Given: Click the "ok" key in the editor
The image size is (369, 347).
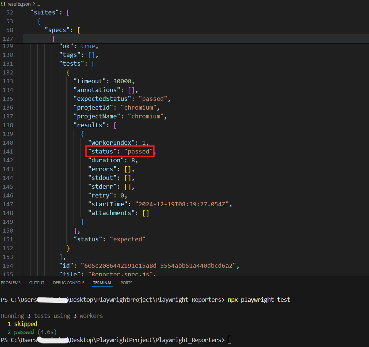Looking at the screenshot, I should 66,46.
